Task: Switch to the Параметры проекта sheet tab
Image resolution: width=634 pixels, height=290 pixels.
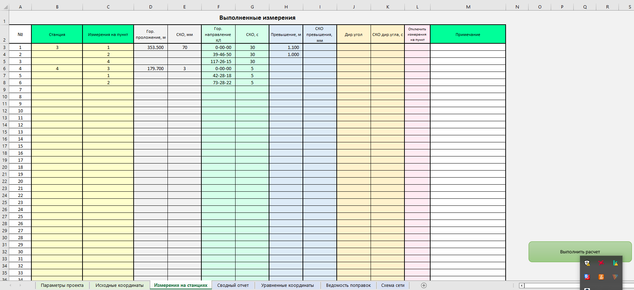Action: tap(62, 285)
